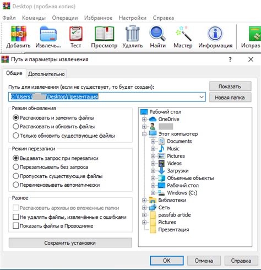Click the Добавить archive toolbar icon

tap(18, 34)
